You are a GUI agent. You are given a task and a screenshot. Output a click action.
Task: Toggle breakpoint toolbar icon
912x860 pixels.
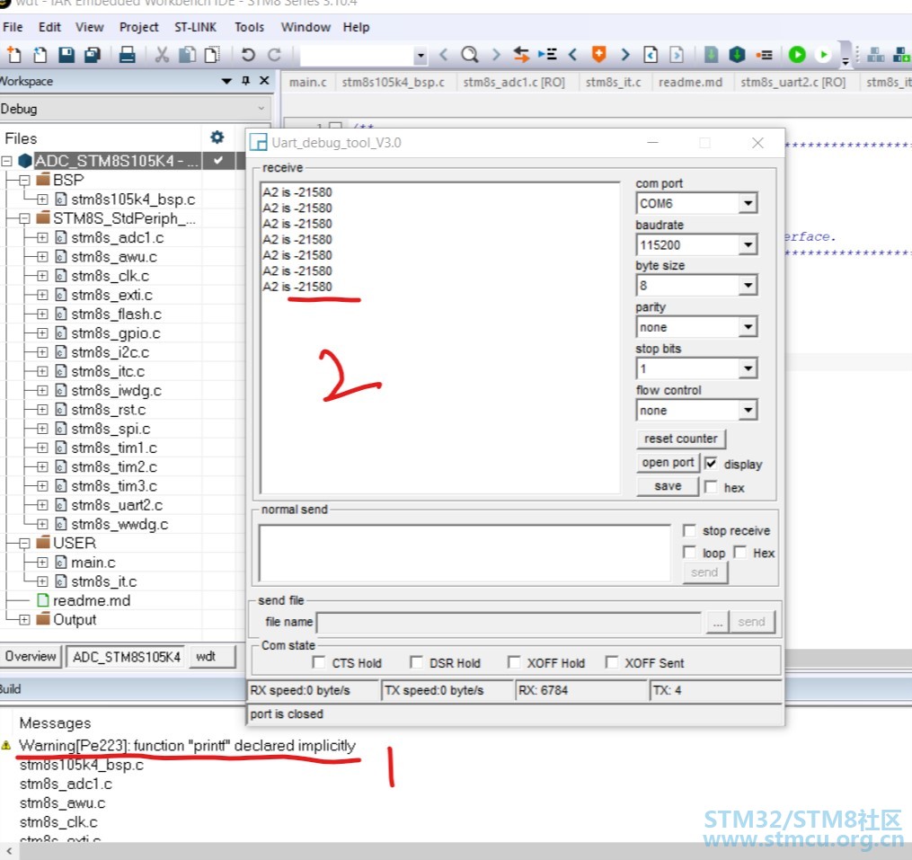pyautogui.click(x=765, y=55)
